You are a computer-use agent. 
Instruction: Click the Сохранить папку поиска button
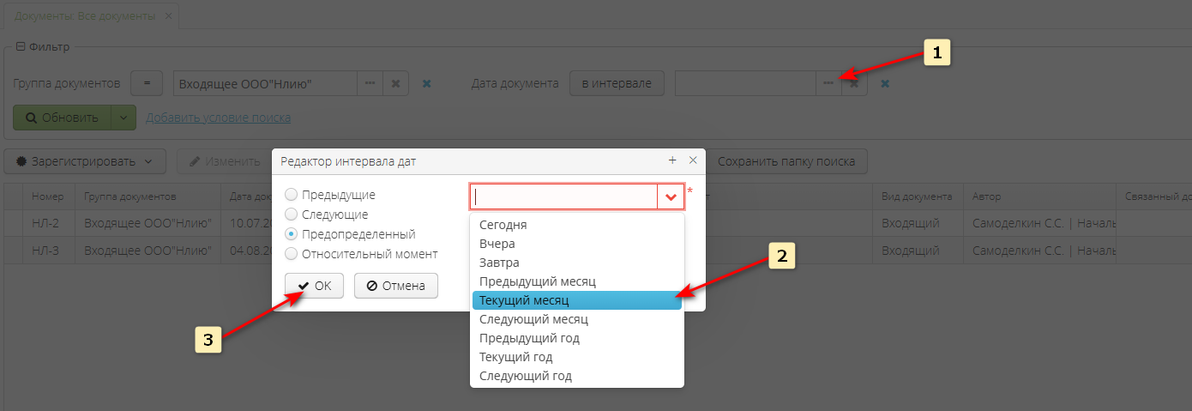click(x=786, y=160)
